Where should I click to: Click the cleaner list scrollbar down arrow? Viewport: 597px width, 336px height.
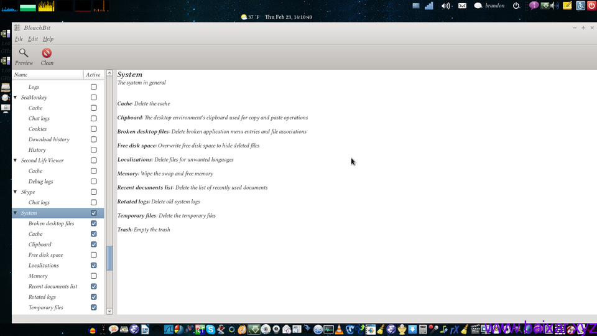click(x=109, y=311)
